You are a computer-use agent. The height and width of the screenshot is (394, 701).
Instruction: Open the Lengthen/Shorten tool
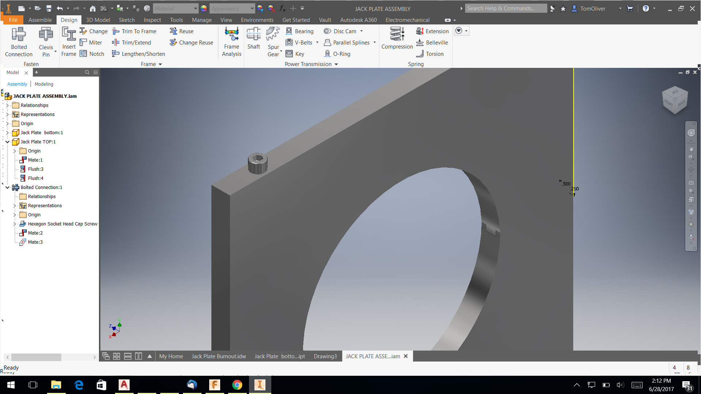click(138, 54)
